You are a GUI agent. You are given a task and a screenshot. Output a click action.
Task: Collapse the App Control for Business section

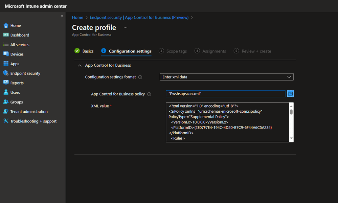coord(80,65)
